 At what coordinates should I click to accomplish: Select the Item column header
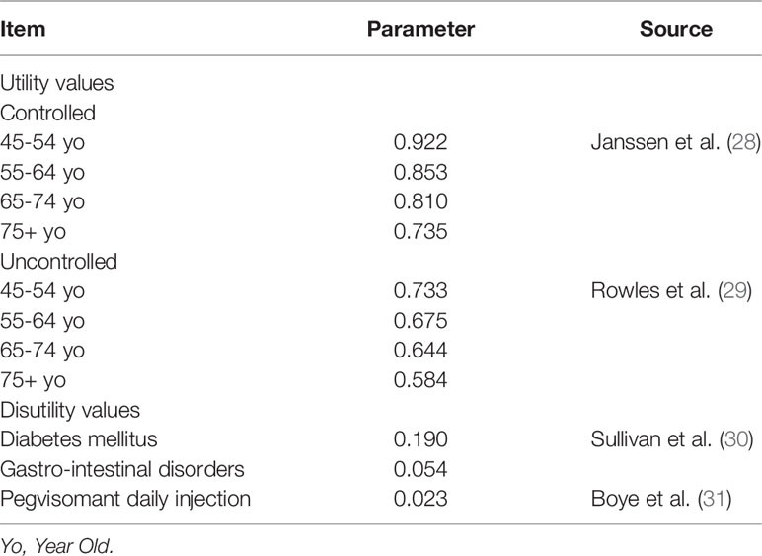point(23,30)
